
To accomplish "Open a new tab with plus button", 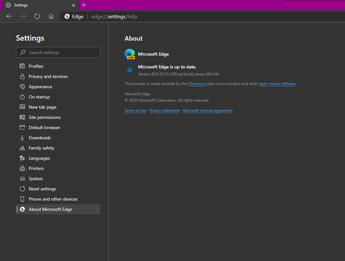I will (84, 5).
